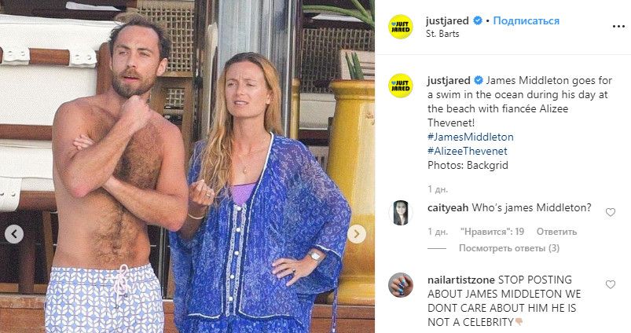The width and height of the screenshot is (631, 333).
Task: Open caityeah profile picture
Action: pyautogui.click(x=401, y=212)
